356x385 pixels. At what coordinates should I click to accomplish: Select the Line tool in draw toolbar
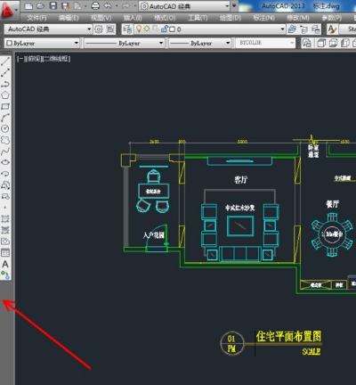pyautogui.click(x=5, y=61)
